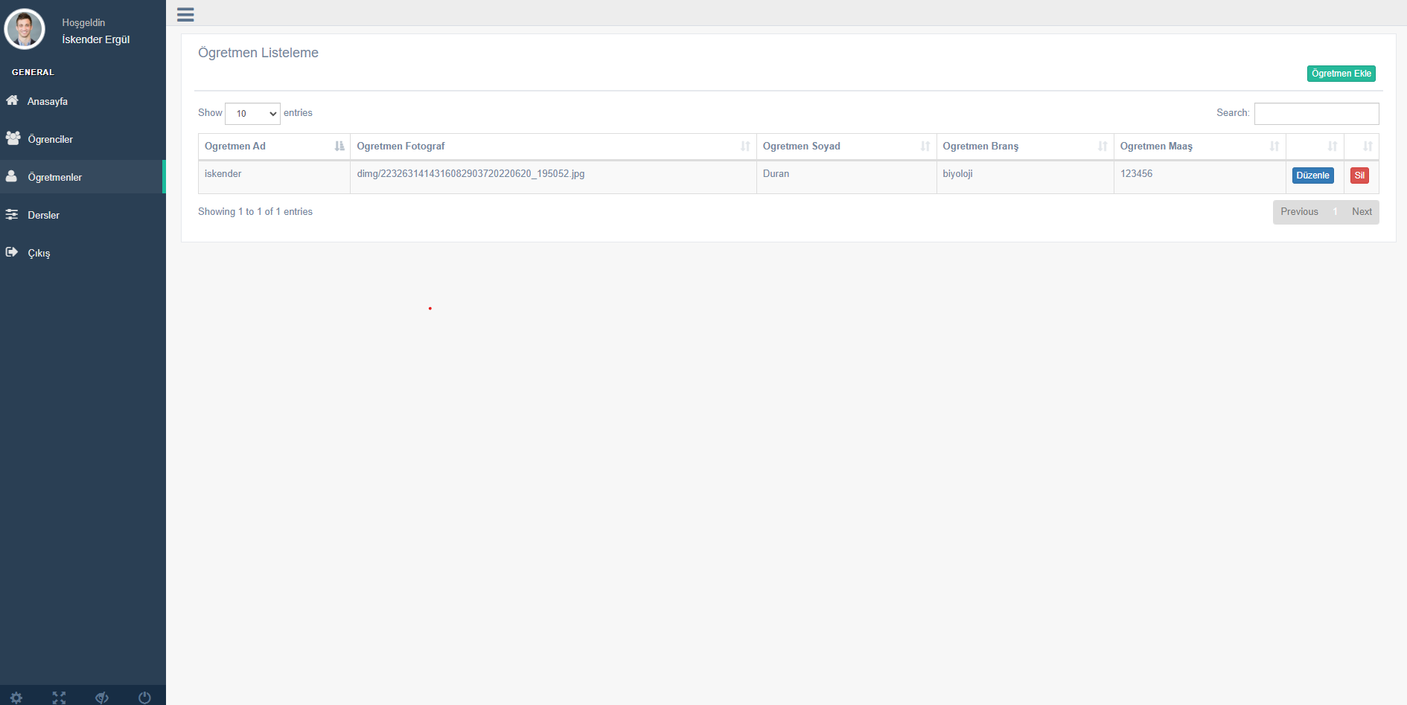The image size is (1407, 705).
Task: Open the settings gear at bottom left
Action: click(16, 698)
